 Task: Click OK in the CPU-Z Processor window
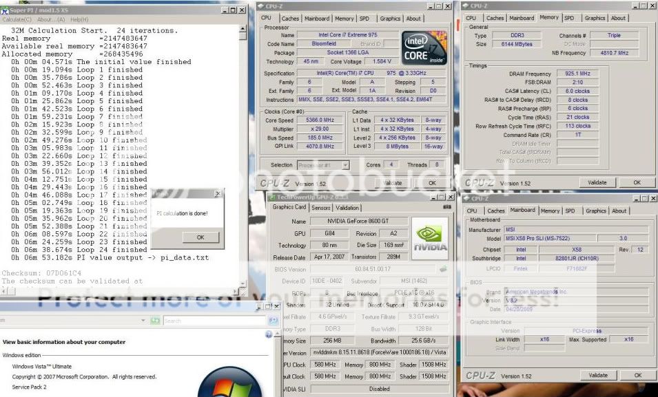coord(432,183)
